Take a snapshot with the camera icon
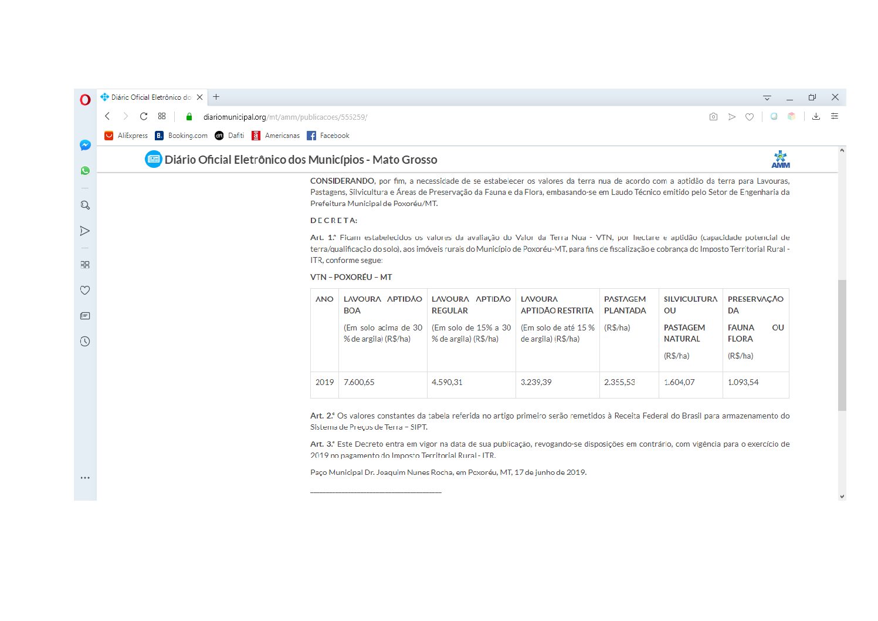Viewport: 878px width, 621px height. tap(713, 117)
